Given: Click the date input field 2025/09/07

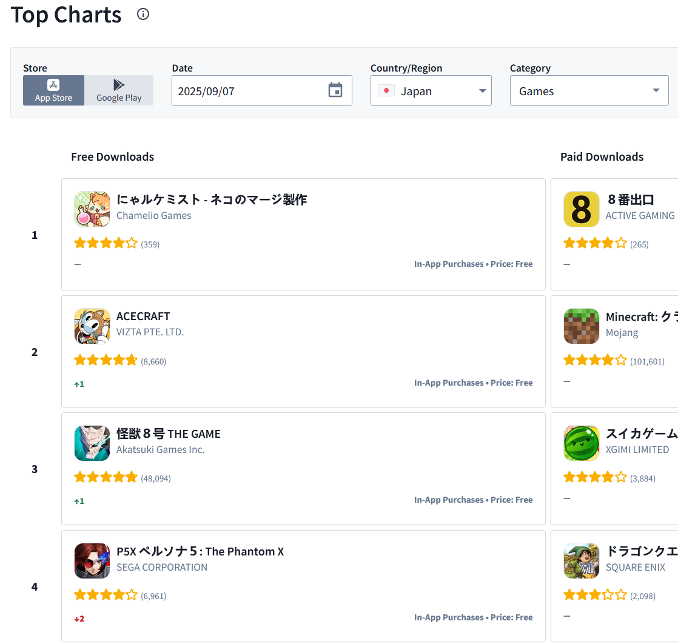Looking at the screenshot, I should click(x=249, y=91).
